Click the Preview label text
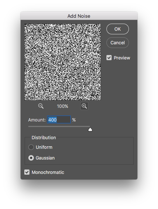The width and height of the screenshot is (158, 209). coord(122,58)
